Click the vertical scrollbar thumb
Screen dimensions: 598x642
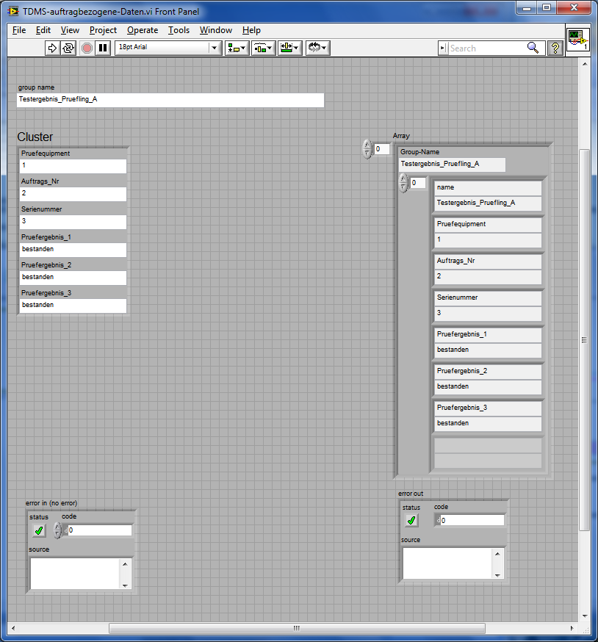tap(584, 340)
